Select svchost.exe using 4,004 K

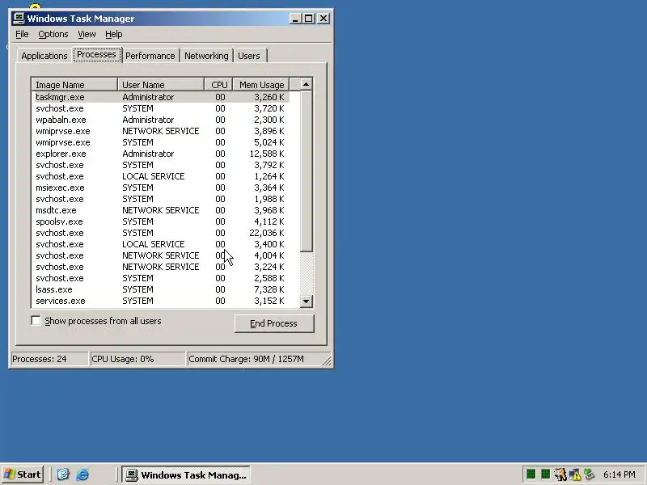click(x=160, y=255)
